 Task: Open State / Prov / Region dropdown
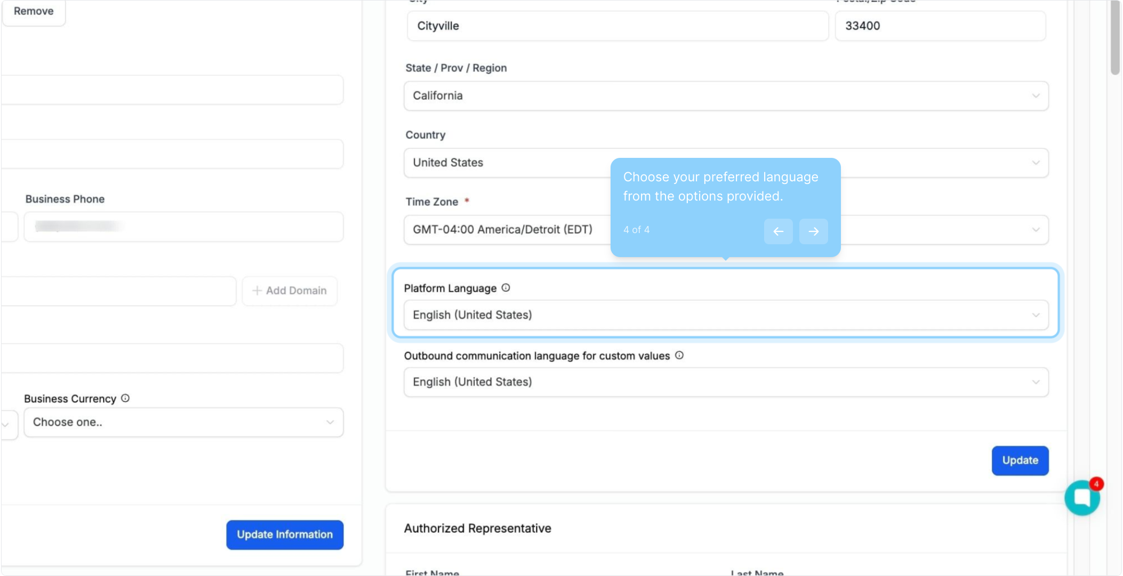pyautogui.click(x=726, y=96)
